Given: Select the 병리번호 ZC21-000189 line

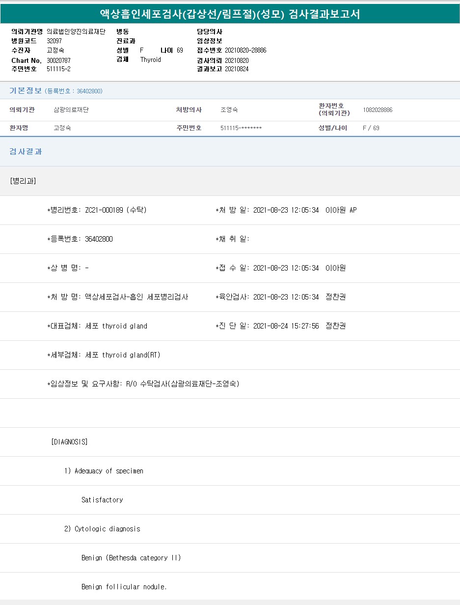Looking at the screenshot, I should click(x=97, y=210).
